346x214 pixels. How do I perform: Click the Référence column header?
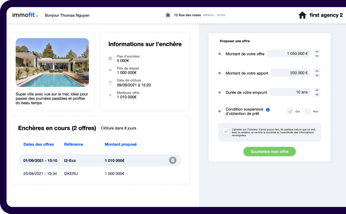click(74, 144)
